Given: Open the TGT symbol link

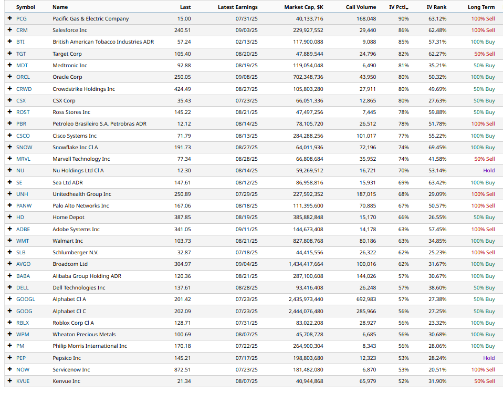Looking at the screenshot, I should (21, 54).
